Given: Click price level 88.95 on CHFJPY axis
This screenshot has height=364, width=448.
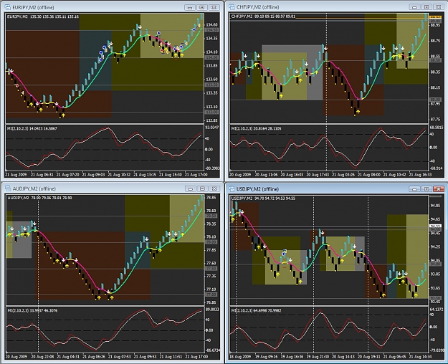Looking at the screenshot, I should [435, 25].
